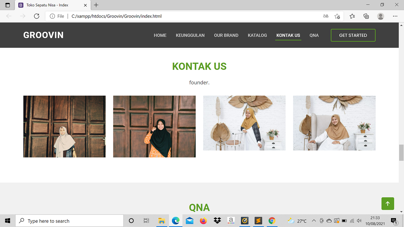Click the GET STARTED button

(353, 35)
